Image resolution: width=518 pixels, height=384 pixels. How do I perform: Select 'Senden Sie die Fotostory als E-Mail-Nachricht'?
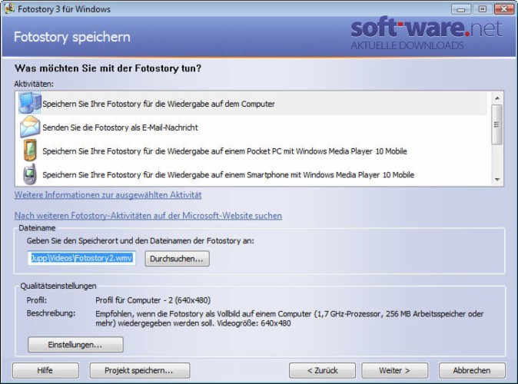(120, 127)
